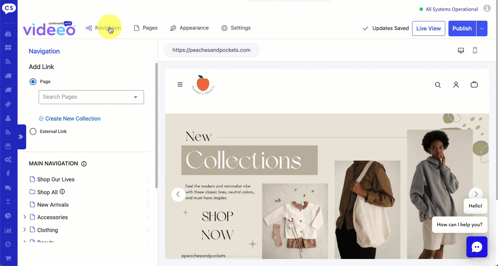Switch to mobile preview icon

coord(475,50)
